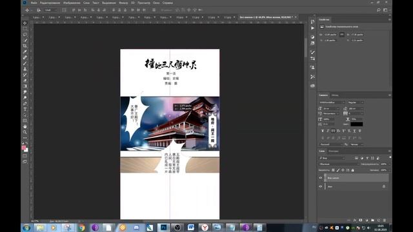Toggle lock all for the layer
This screenshot has width=413, height=232.
click(x=353, y=170)
